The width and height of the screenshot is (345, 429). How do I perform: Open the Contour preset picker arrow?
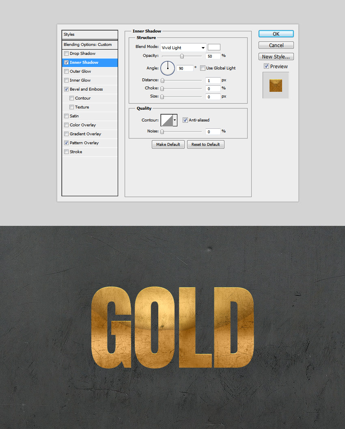(x=175, y=120)
